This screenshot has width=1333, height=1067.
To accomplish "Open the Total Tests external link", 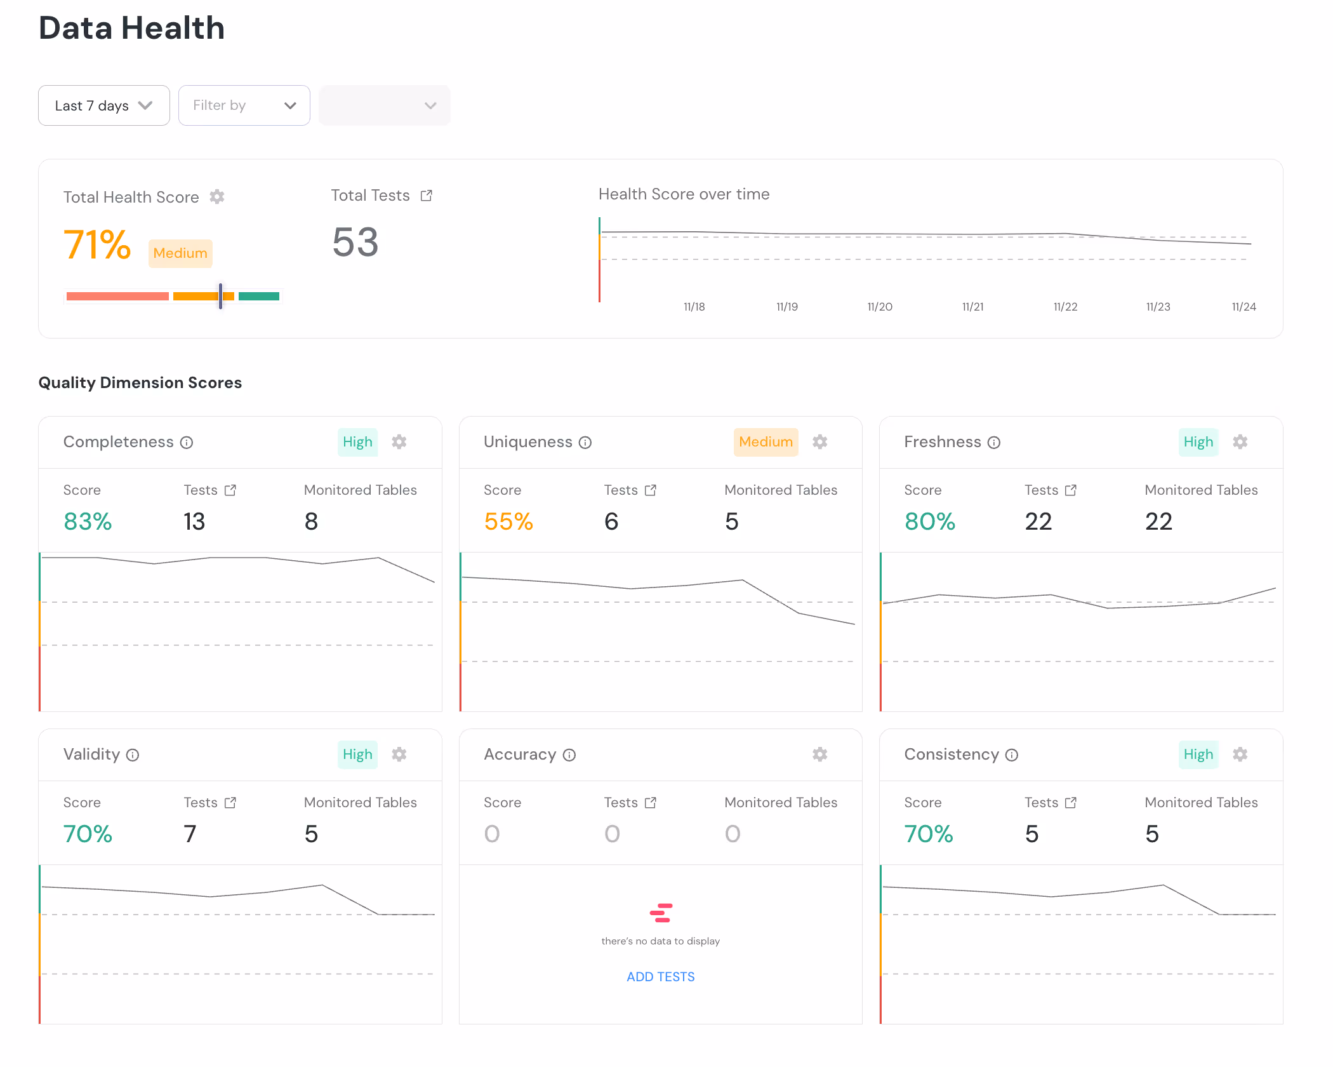I will click(x=427, y=196).
